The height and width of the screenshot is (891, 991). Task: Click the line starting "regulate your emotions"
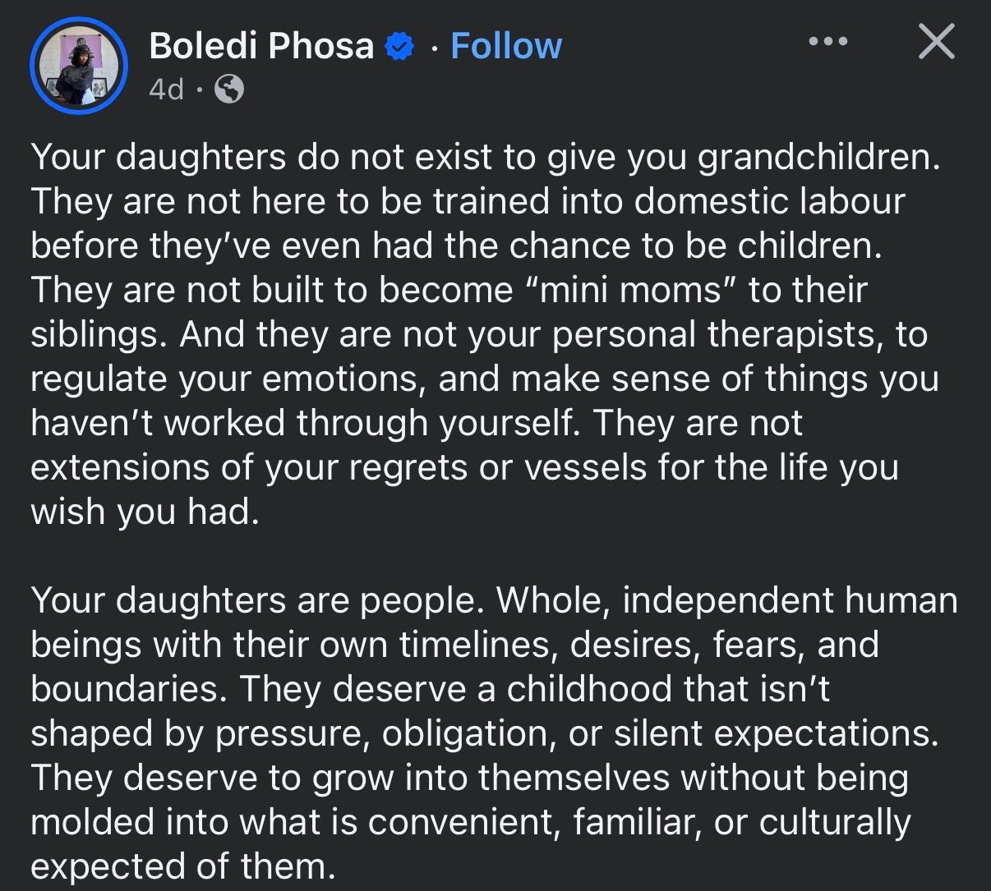point(485,379)
